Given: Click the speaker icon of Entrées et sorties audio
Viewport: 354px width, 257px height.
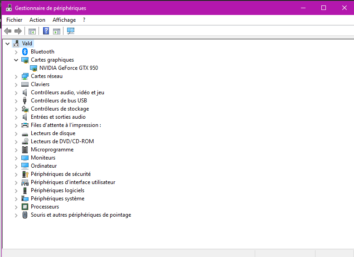Looking at the screenshot, I should [x=25, y=117].
